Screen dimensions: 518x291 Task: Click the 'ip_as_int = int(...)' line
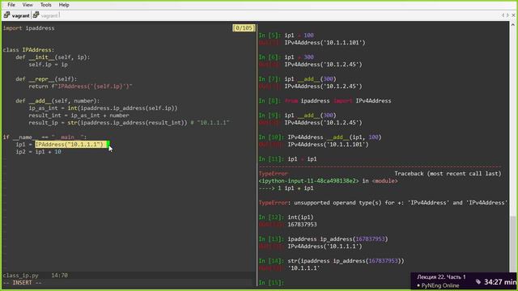(x=103, y=108)
